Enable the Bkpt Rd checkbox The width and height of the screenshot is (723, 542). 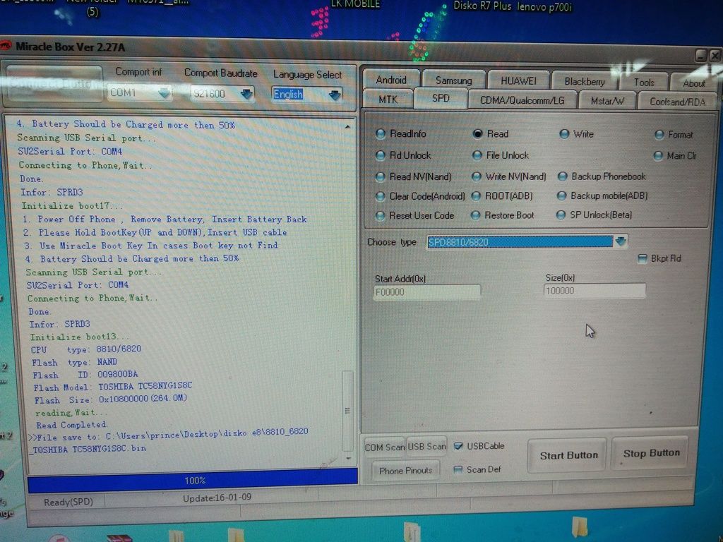642,259
